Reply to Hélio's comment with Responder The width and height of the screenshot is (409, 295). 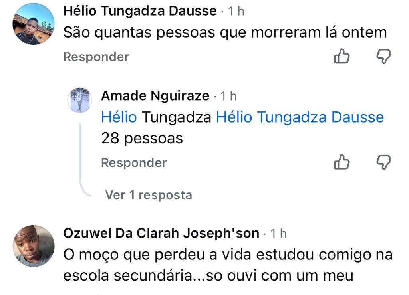point(96,57)
